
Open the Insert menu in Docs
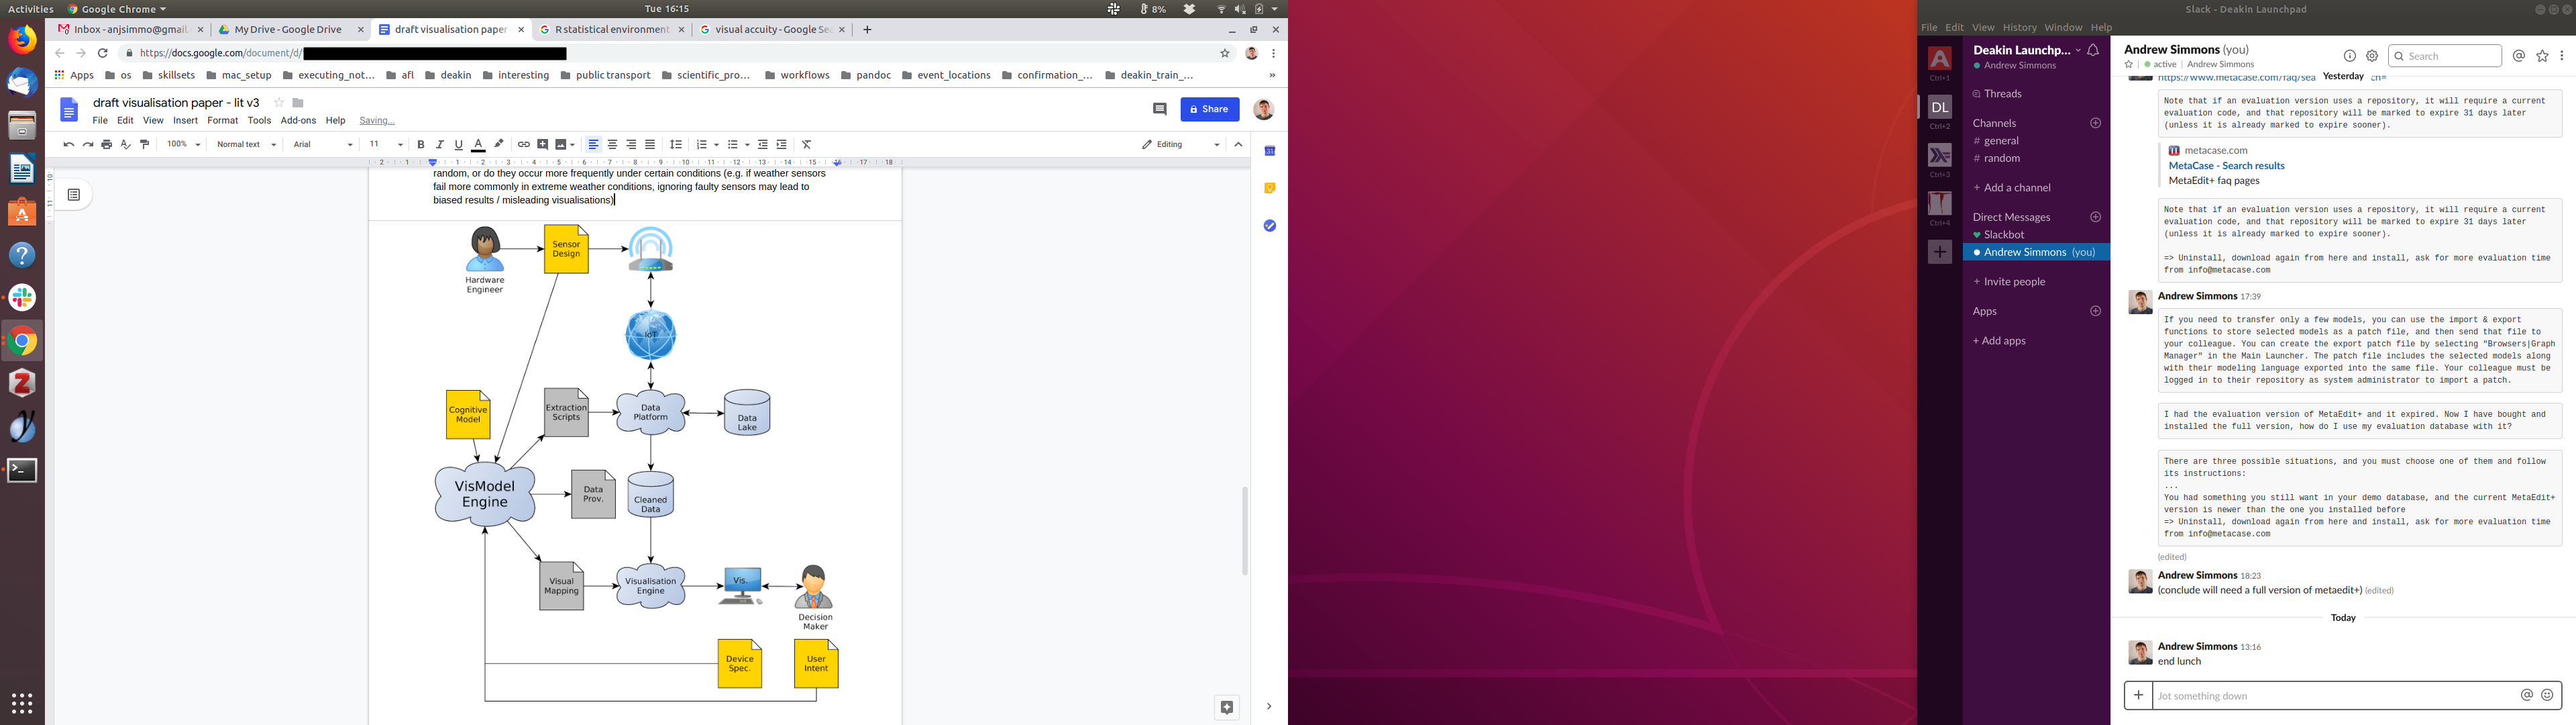[185, 120]
